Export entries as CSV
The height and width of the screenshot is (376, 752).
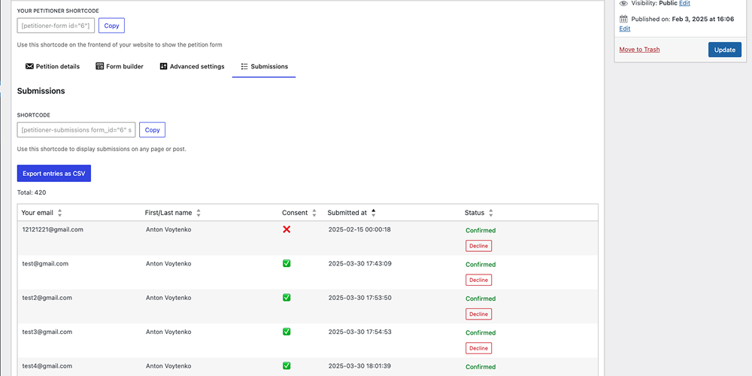(x=54, y=174)
